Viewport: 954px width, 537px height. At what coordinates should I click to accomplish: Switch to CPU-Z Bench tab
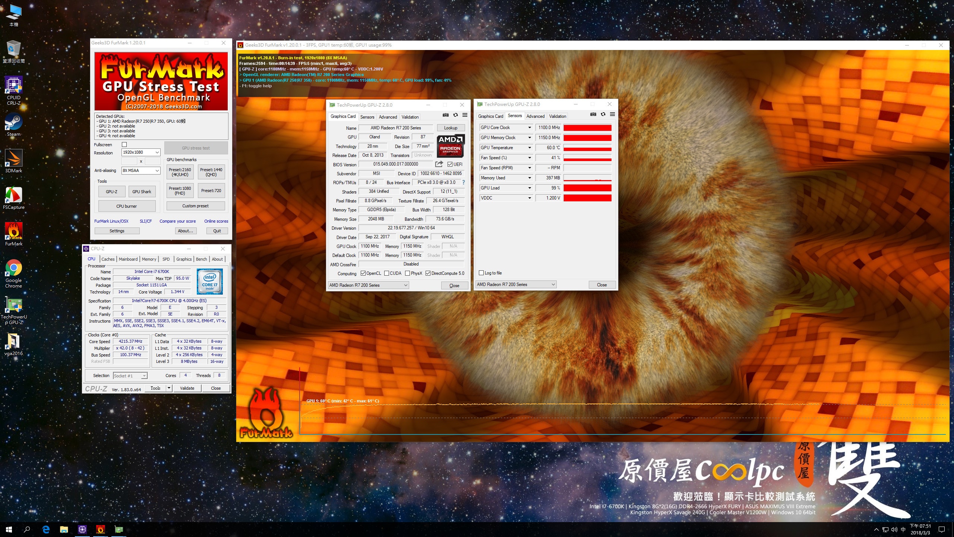(201, 259)
